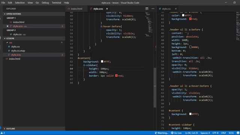Open the Selection menu
The width and height of the screenshot is (240, 135).
(x=20, y=3)
